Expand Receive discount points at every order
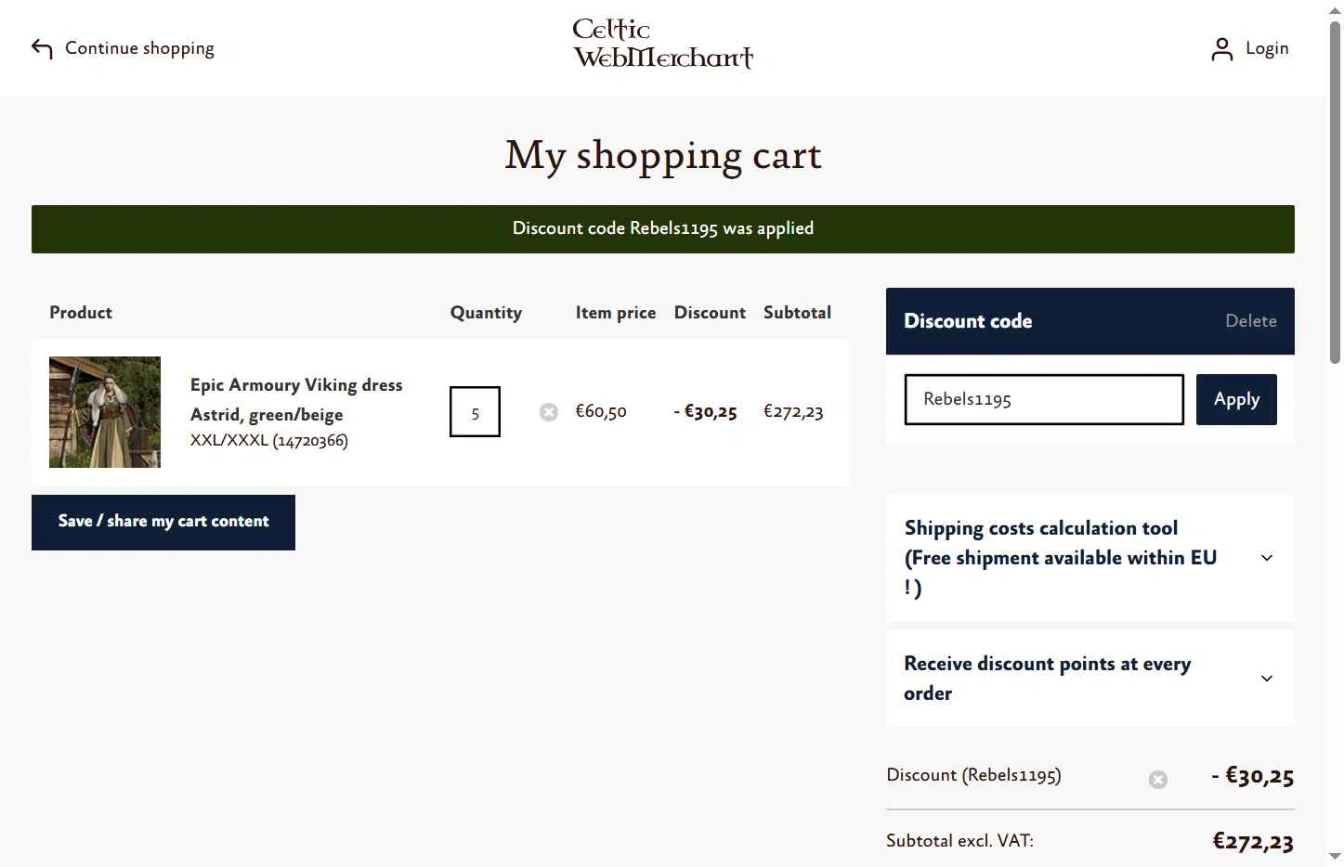This screenshot has width=1344, height=867. [x=1090, y=679]
